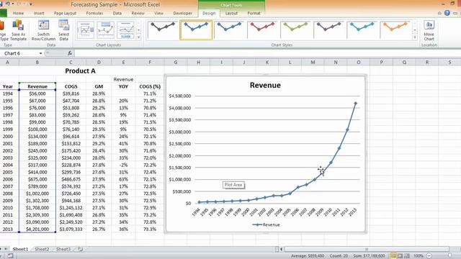Click Undo icon in Quick Access
This screenshot has height=259, width=461.
point(8,4)
